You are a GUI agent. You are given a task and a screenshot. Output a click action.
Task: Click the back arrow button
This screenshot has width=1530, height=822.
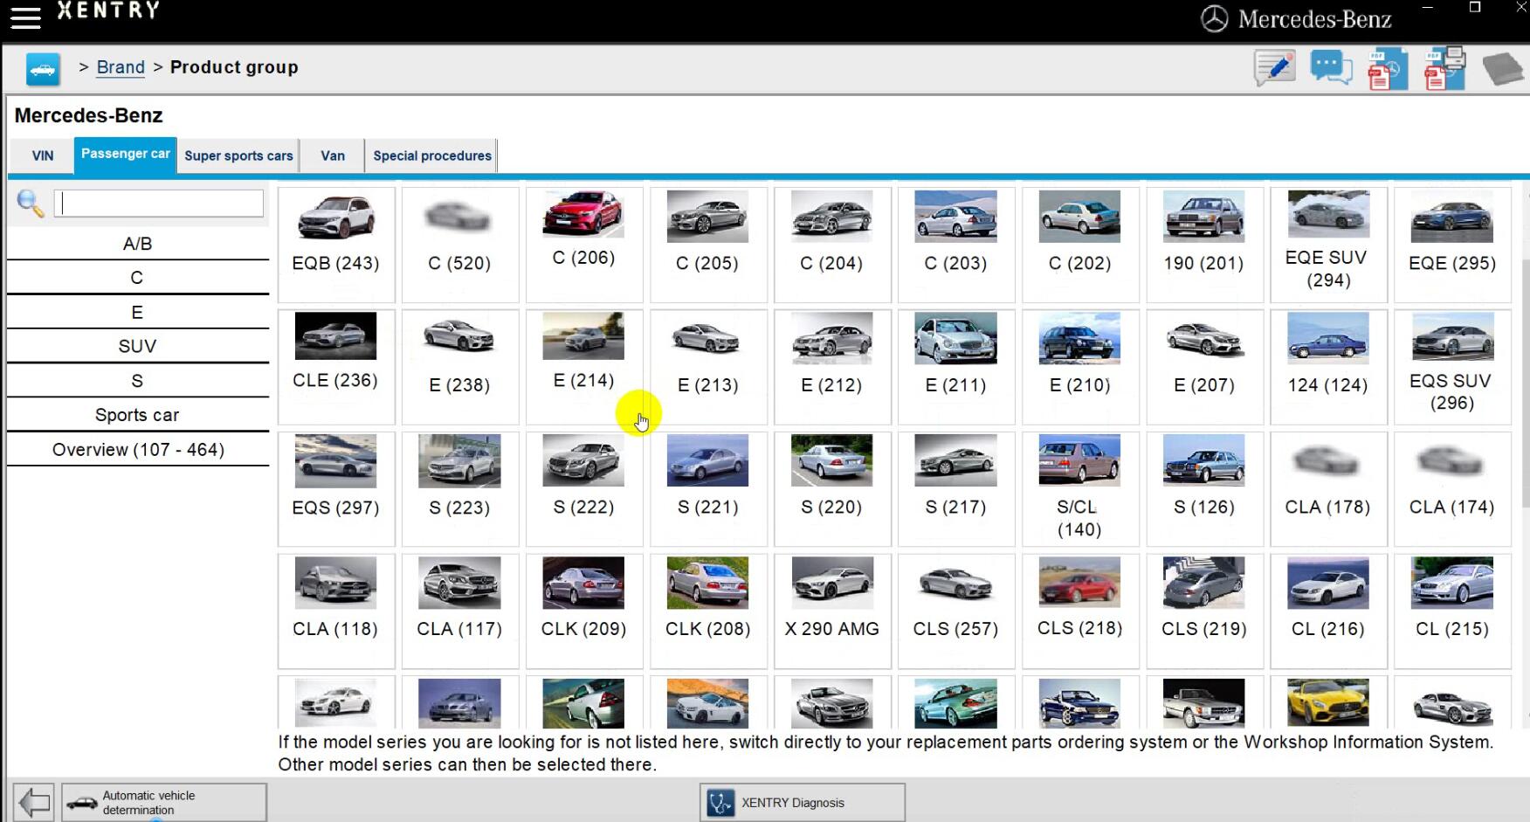[x=34, y=802]
